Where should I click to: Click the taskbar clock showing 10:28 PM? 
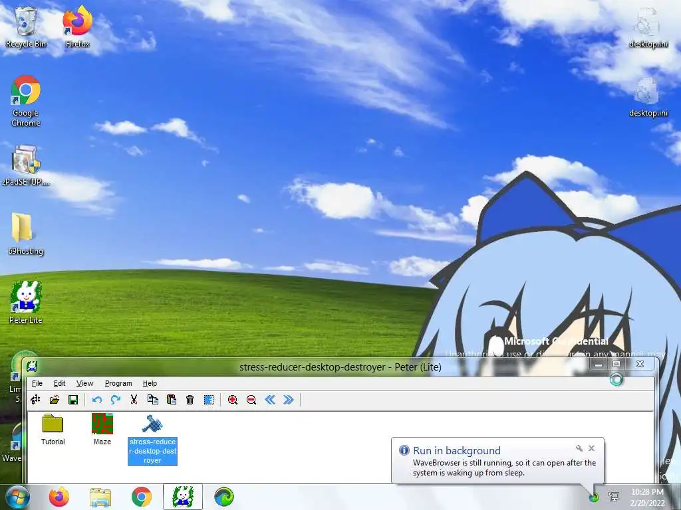point(648,497)
